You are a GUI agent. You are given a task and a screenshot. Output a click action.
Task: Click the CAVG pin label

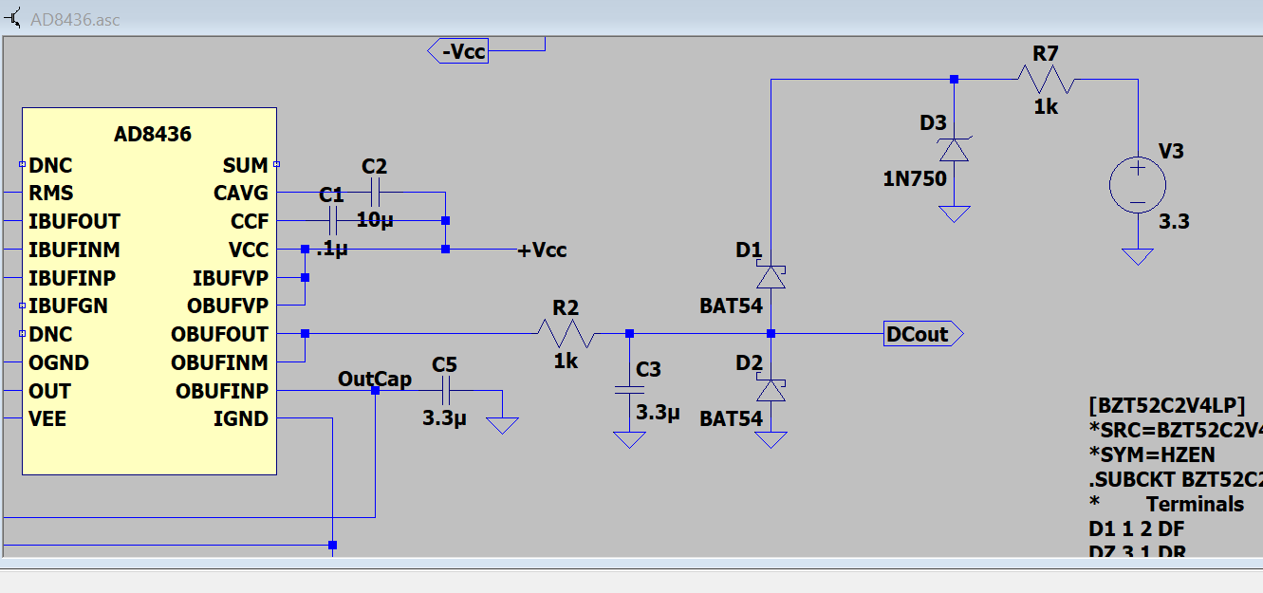(241, 194)
